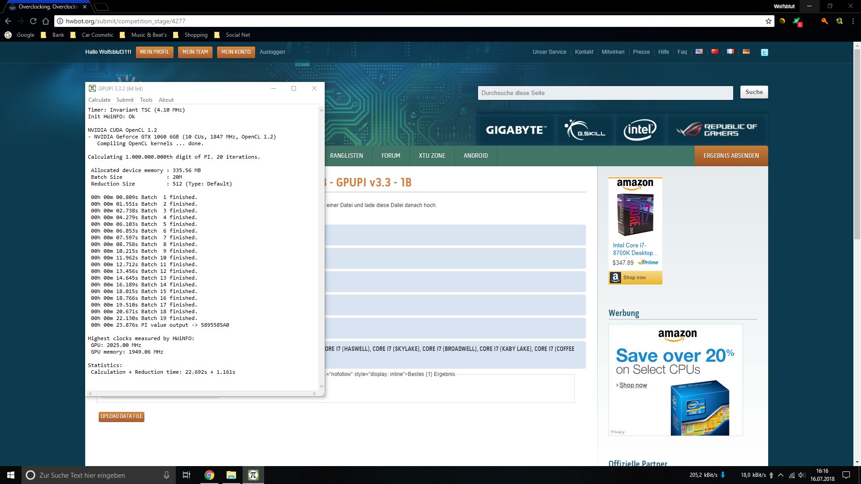
Task: Switch site language to German flag
Action: coord(746,52)
